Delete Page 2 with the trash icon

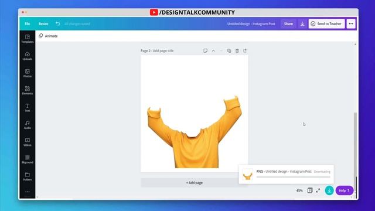pos(237,51)
